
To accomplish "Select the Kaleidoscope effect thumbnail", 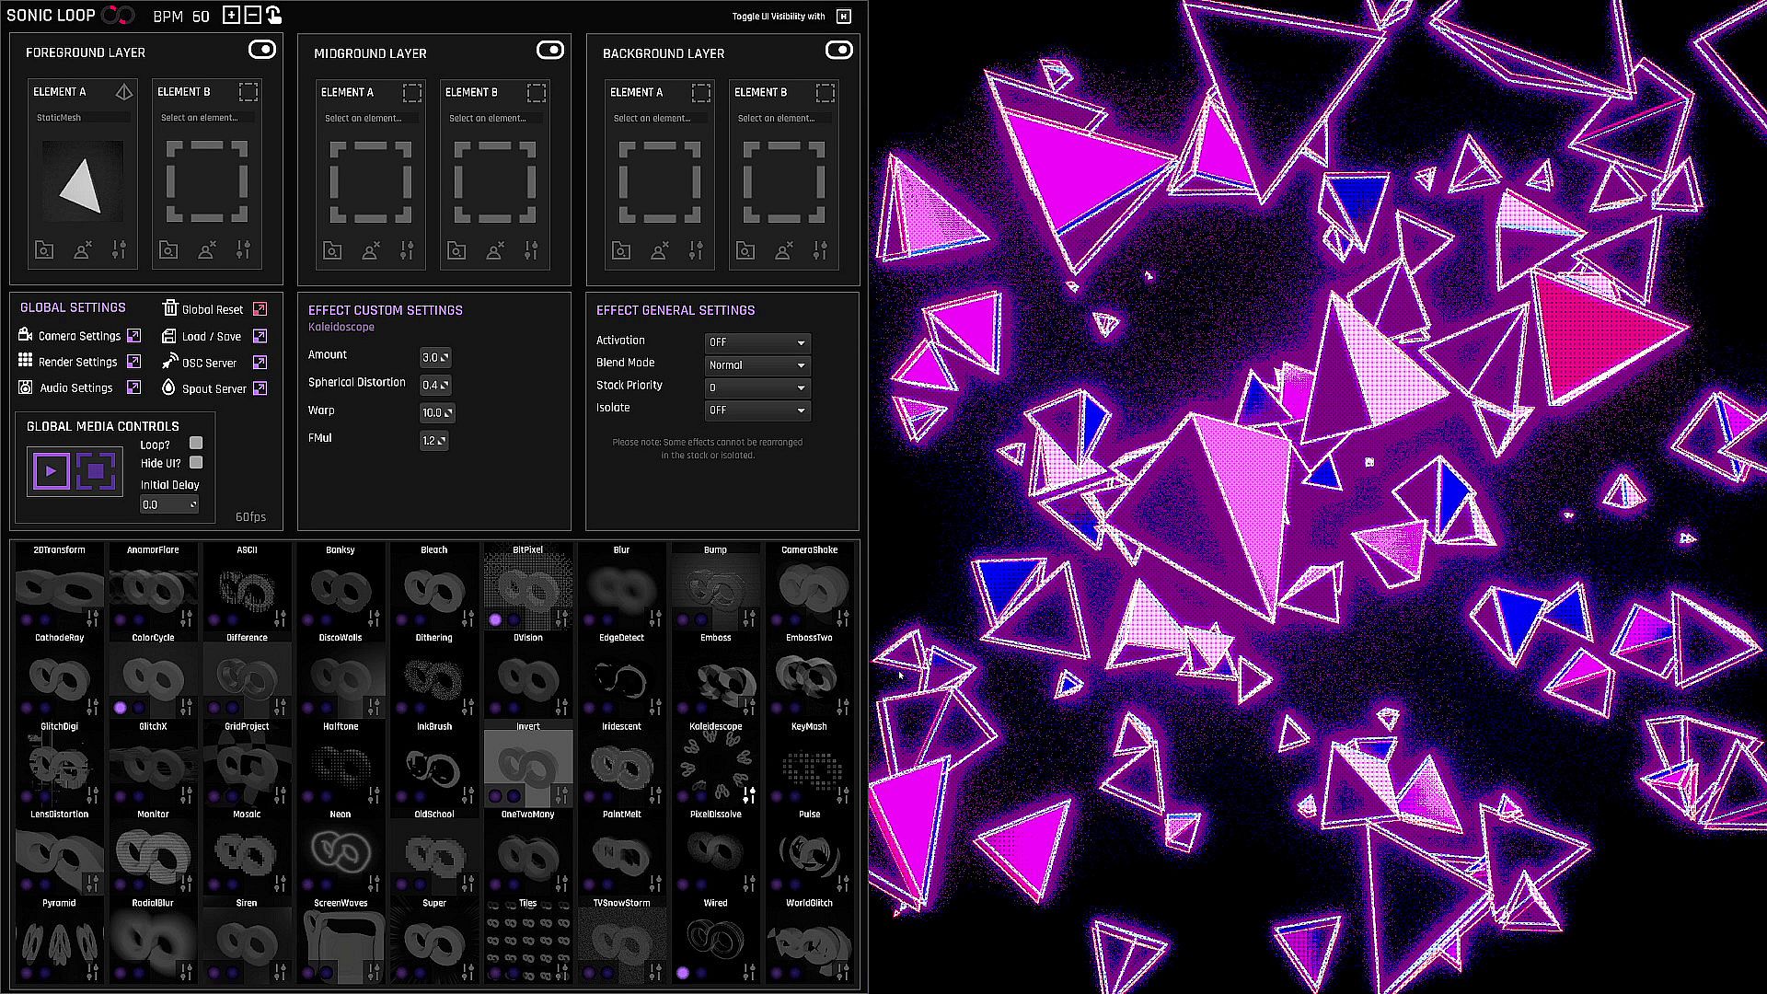I will (715, 764).
